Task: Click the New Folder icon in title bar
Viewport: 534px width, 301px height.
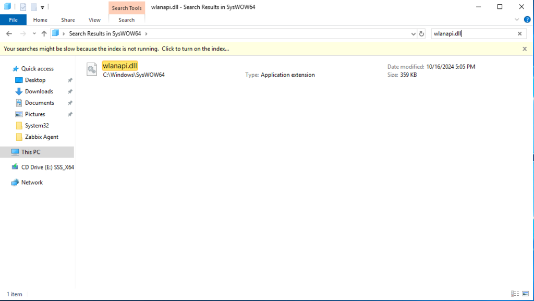Action: (x=33, y=7)
